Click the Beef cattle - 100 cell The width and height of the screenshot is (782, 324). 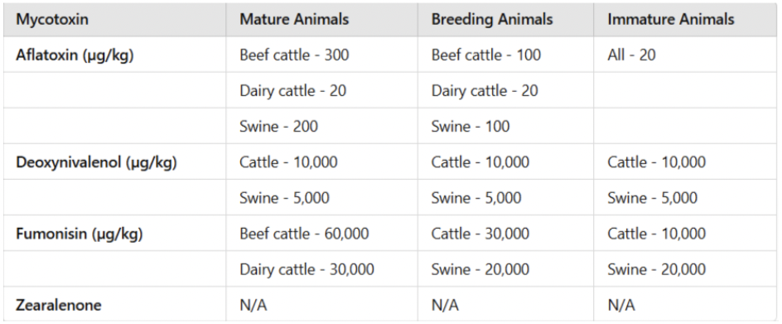[x=486, y=55]
